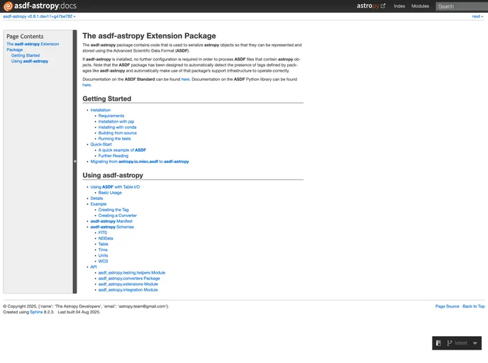Open the Page Source link
The height and width of the screenshot is (363, 488).
447,306
